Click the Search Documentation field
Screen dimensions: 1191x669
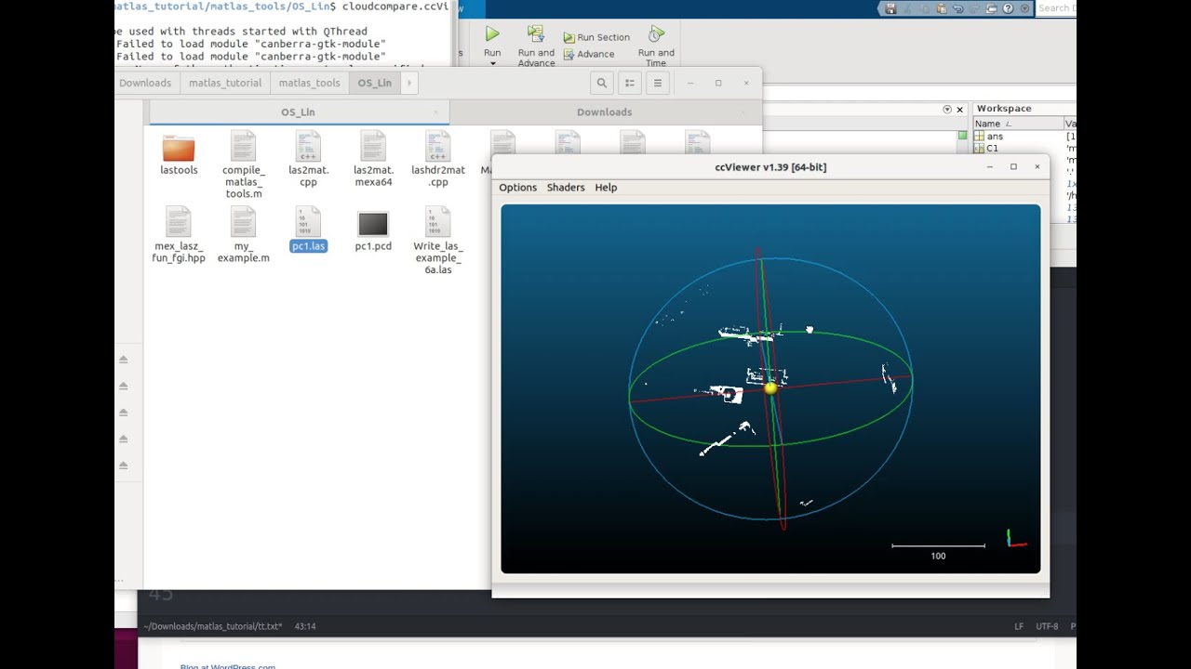tap(1056, 8)
